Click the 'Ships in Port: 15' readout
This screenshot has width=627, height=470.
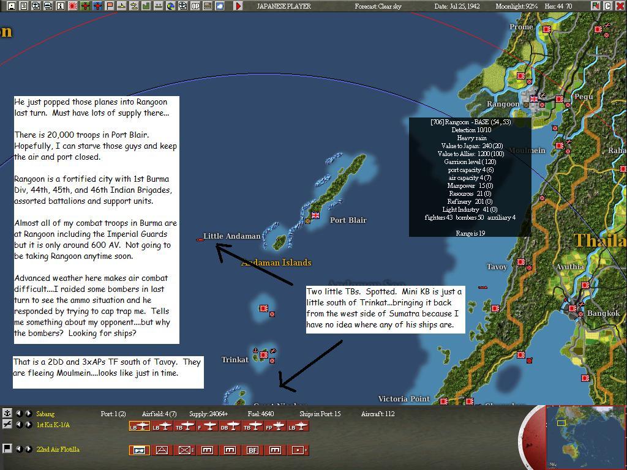tap(320, 414)
